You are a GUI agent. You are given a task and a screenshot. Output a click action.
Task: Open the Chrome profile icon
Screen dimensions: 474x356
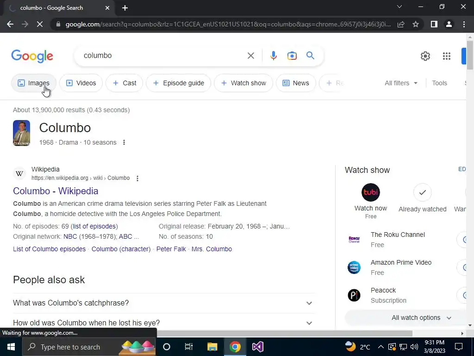[449, 24]
